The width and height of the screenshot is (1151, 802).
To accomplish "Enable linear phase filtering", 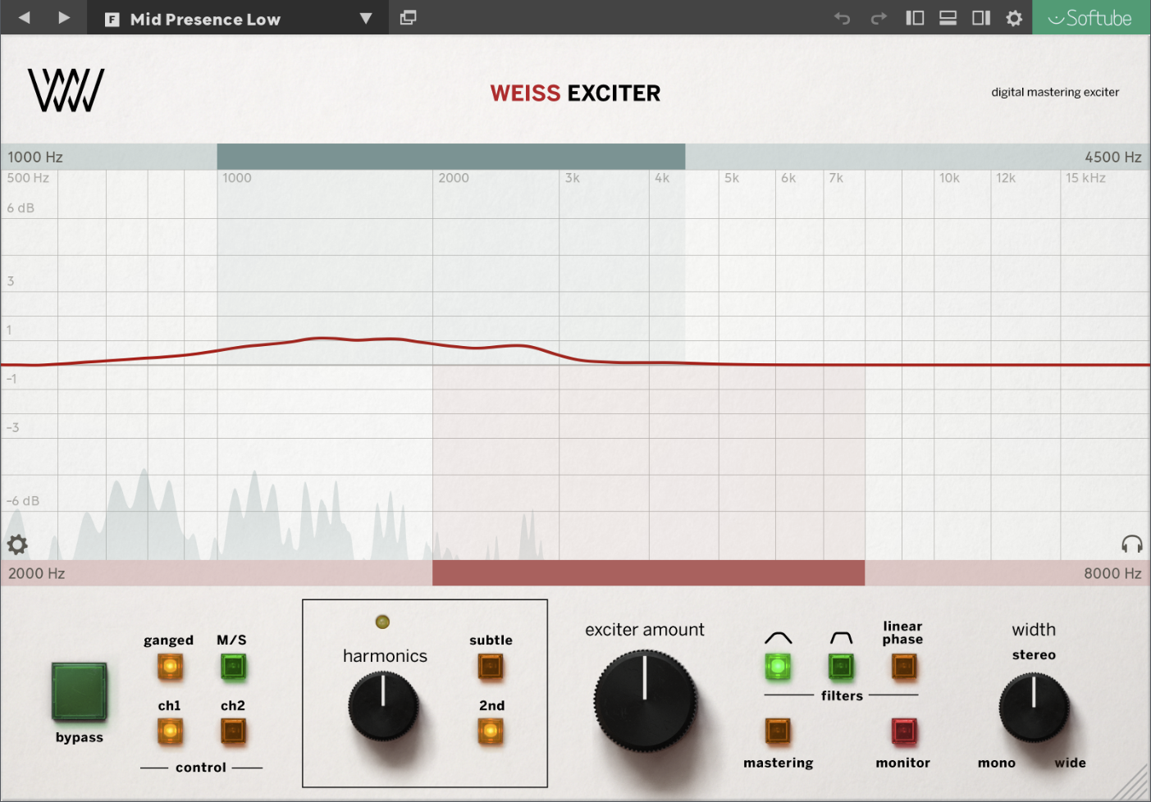I will [902, 666].
